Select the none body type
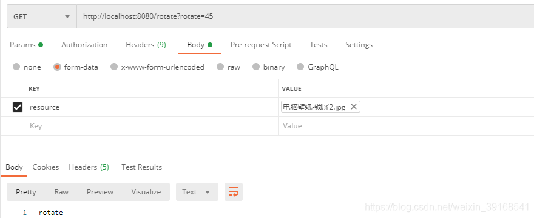This screenshot has height=218, width=534. coord(27,67)
